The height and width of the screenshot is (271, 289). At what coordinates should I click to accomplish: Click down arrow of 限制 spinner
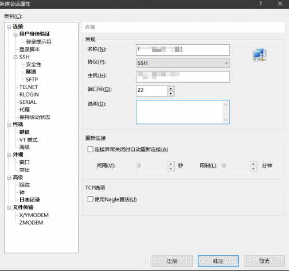[253, 169]
